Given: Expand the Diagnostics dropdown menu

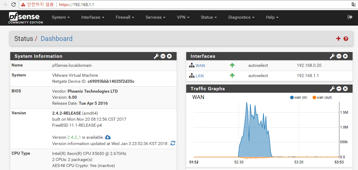Looking at the screenshot, I should click(x=241, y=17).
